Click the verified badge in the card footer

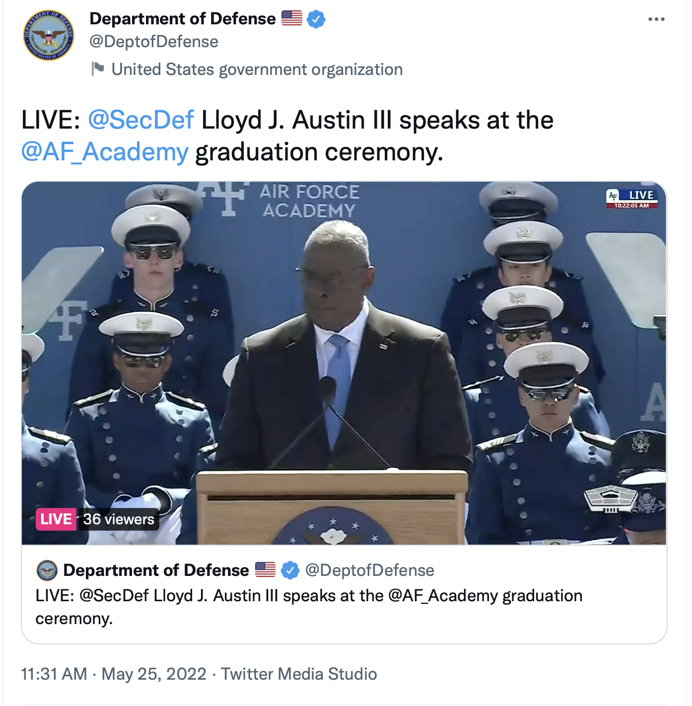tap(290, 570)
